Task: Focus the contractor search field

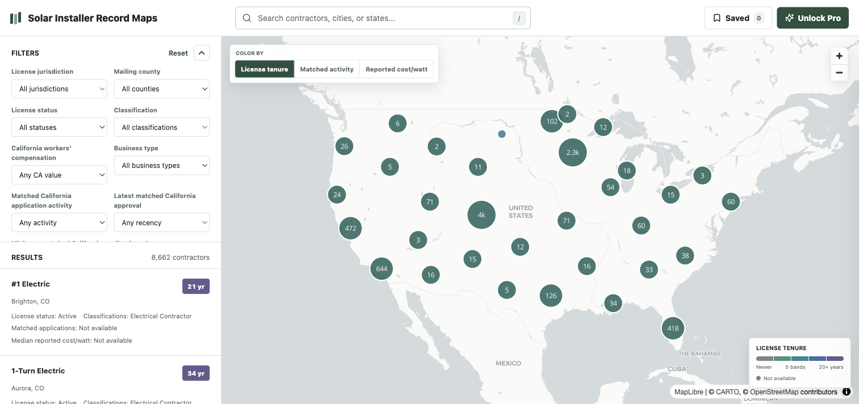Action: 383,18
